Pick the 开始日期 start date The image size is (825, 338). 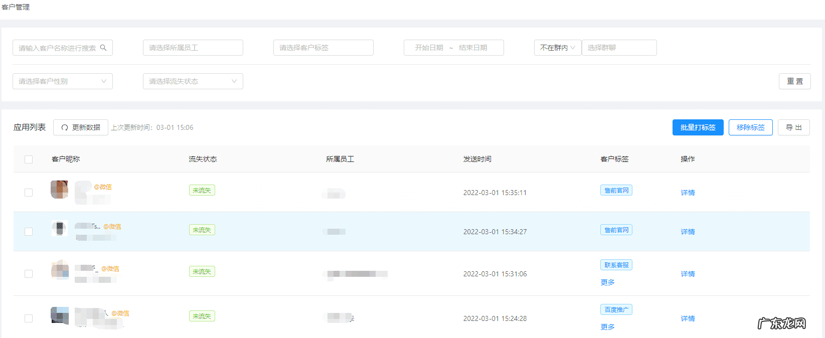point(429,48)
